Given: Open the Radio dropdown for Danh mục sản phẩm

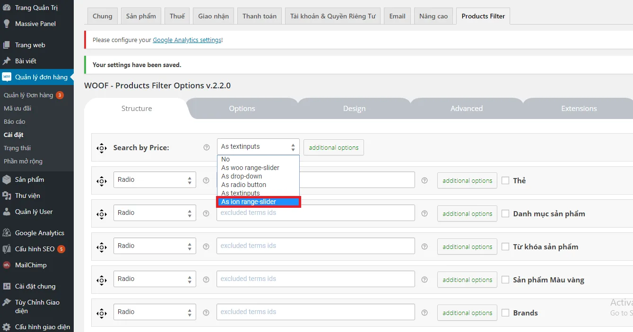Looking at the screenshot, I should point(155,213).
